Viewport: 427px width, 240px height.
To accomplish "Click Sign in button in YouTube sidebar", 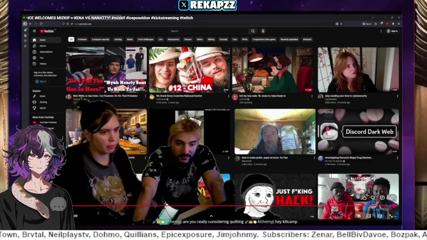I will pyautogui.click(x=41, y=81).
